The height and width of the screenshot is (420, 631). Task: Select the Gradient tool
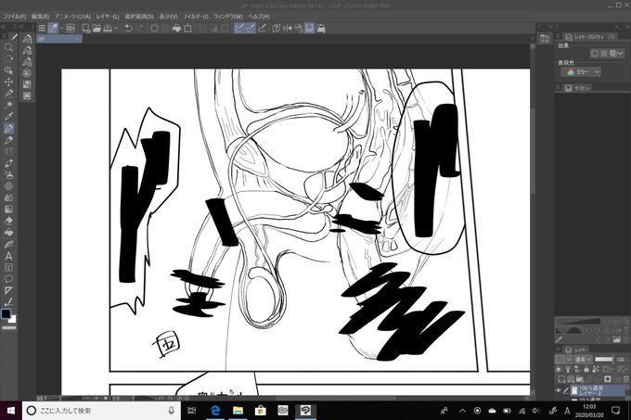(x=8, y=210)
